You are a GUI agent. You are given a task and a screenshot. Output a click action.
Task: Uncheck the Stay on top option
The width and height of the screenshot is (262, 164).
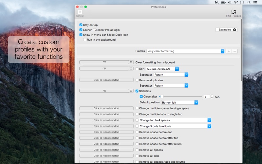[81, 25]
